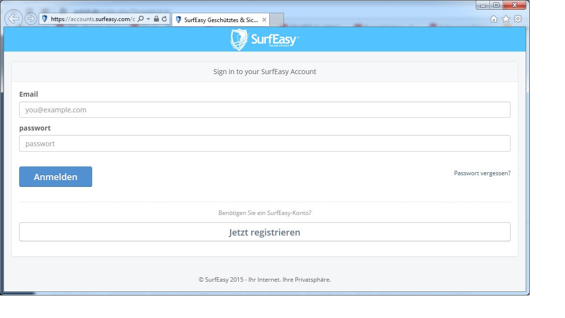
Task: Open Favorites with the star icon
Action: (506, 19)
